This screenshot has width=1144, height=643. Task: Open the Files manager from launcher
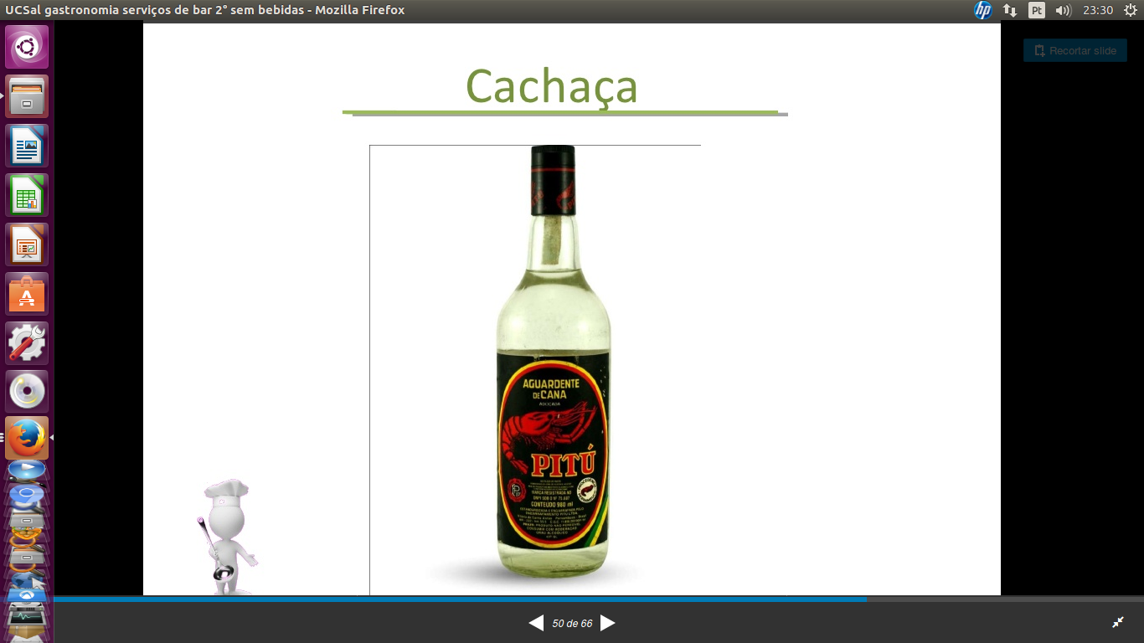[27, 96]
